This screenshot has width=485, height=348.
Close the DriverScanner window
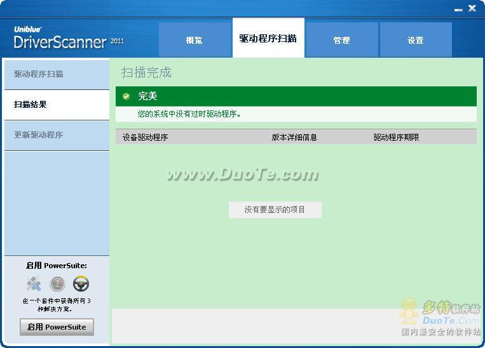(472, 8)
